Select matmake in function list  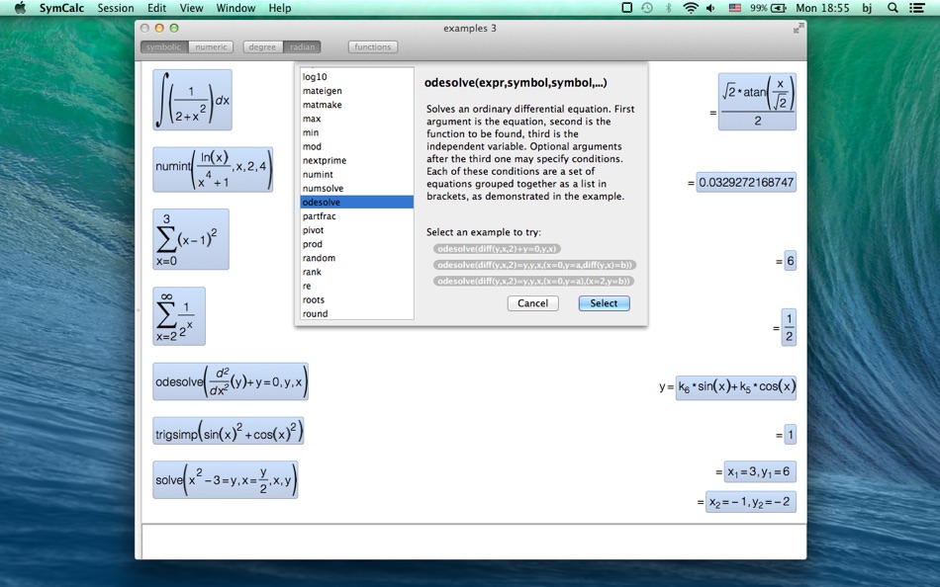click(x=356, y=104)
